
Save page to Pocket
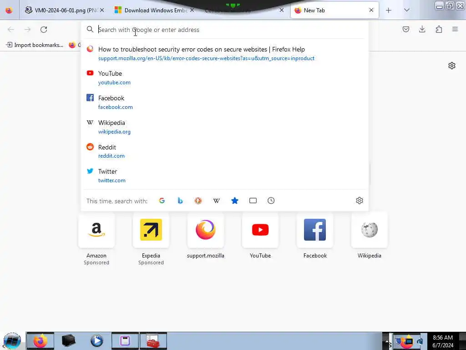(x=406, y=29)
